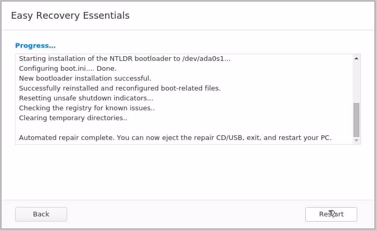Click 'Successfully reinstalled and reconfigured boot-related files' line

[x=120, y=88]
